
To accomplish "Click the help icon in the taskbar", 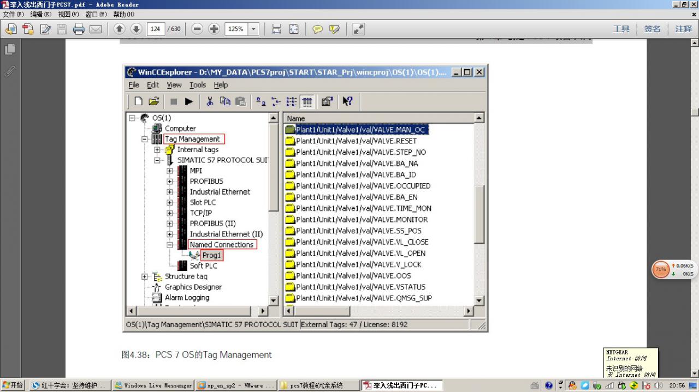I will coord(549,385).
